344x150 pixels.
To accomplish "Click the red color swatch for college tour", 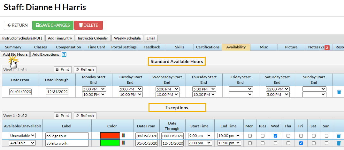I will (110, 136).
